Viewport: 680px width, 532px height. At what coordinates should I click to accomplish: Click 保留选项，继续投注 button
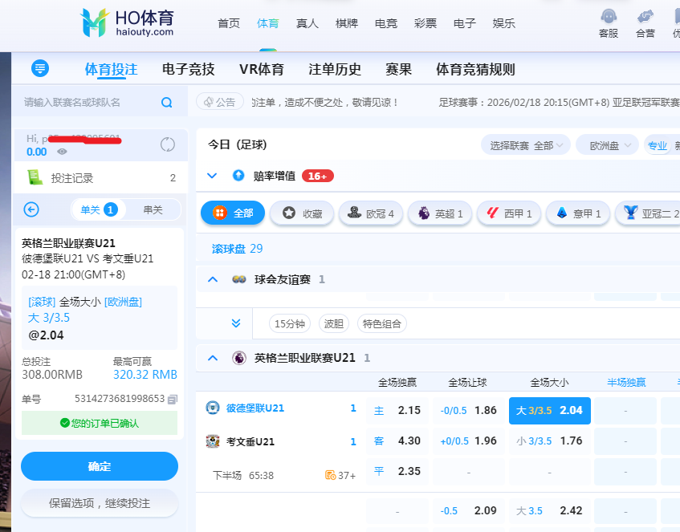pyautogui.click(x=100, y=503)
